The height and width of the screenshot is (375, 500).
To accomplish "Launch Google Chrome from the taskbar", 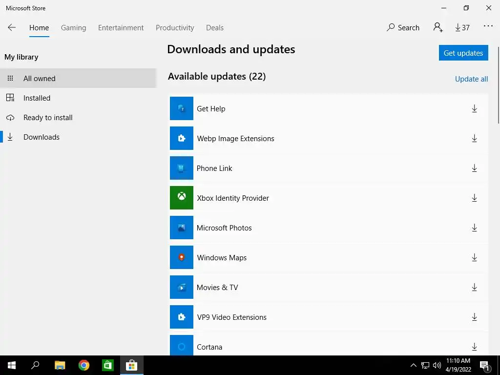I will tap(84, 365).
